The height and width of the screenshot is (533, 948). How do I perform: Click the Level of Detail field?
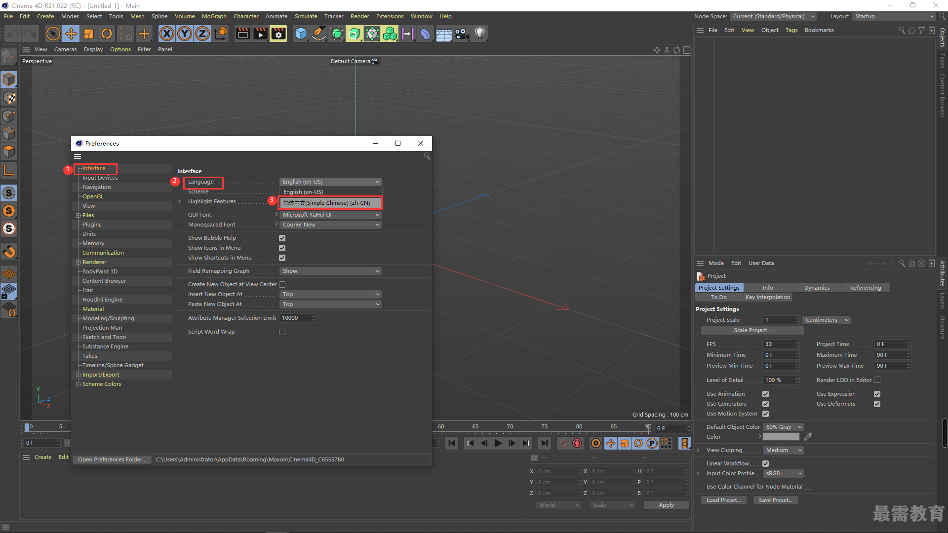(781, 380)
